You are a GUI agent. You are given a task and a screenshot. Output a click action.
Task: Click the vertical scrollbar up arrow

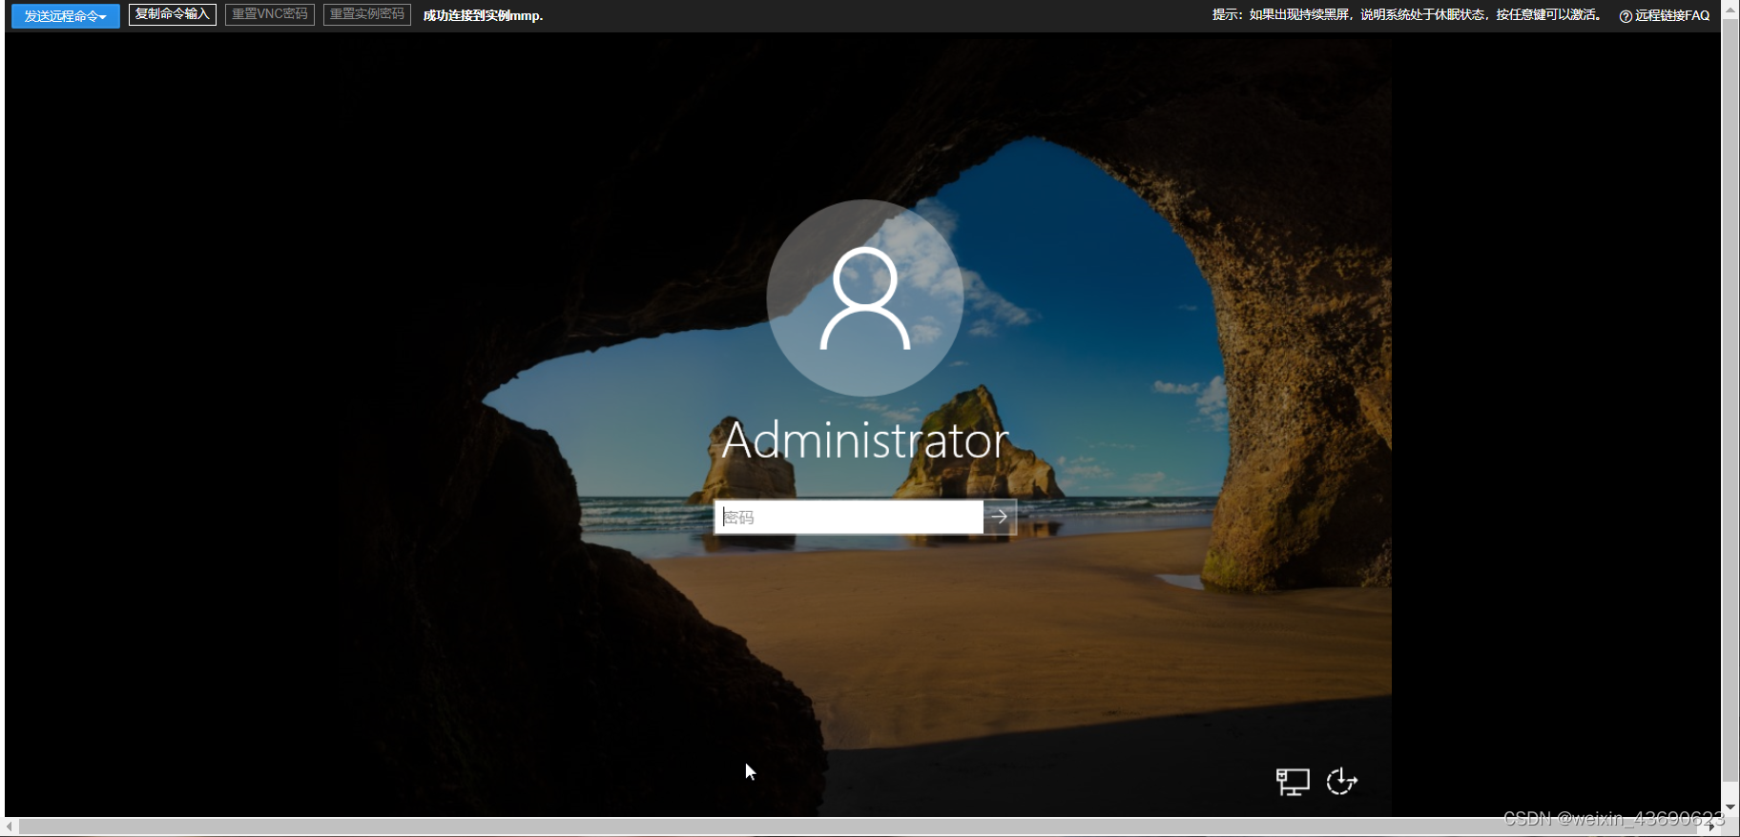tap(1730, 10)
